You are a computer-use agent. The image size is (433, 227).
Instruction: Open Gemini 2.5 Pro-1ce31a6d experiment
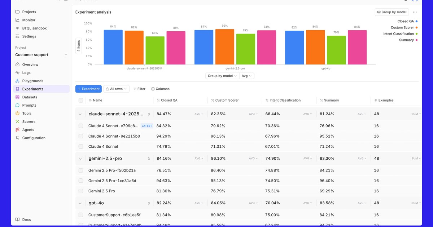pyautogui.click(x=112, y=181)
